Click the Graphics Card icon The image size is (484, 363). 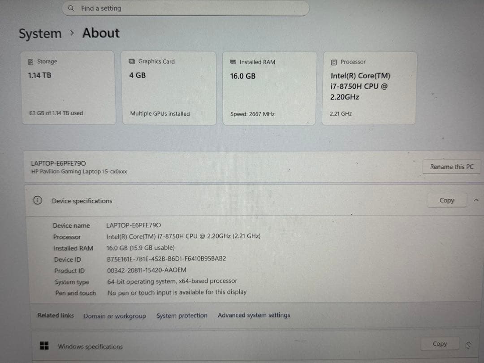pyautogui.click(x=133, y=61)
